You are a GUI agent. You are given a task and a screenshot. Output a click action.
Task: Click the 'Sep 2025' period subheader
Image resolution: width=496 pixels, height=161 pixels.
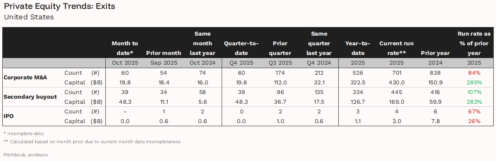click(164, 63)
